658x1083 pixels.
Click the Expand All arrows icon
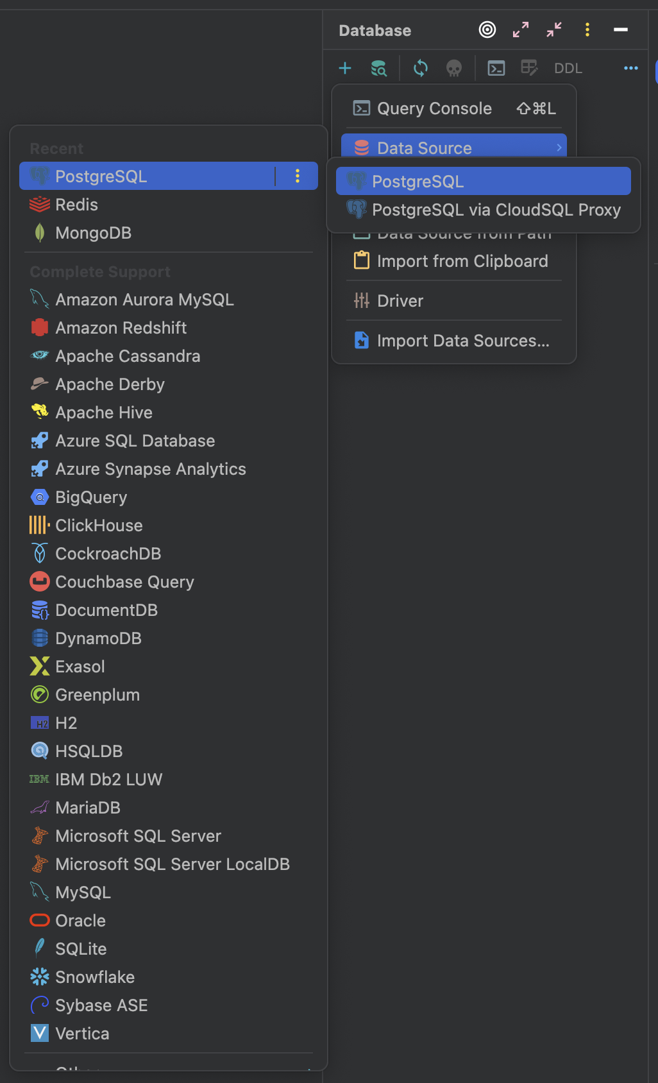point(521,30)
